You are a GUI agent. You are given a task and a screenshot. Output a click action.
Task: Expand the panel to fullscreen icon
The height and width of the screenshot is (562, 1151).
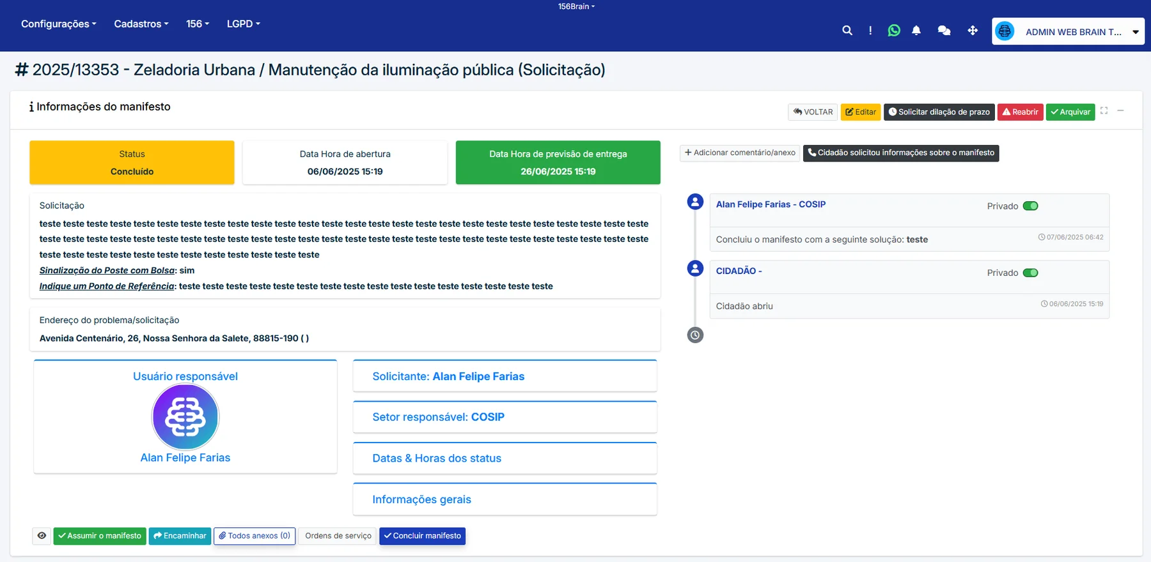pos(1104,110)
